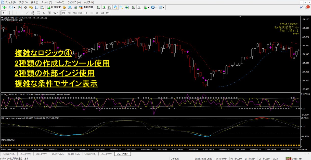311x160 pixels.
Task: Toggle the M1 timeframe
Action: tap(64, 13)
